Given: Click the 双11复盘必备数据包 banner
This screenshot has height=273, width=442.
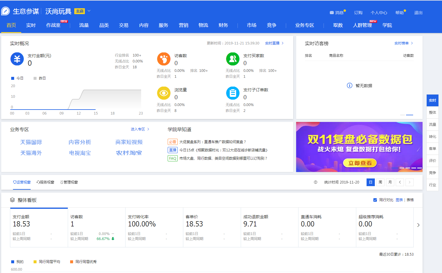Looking at the screenshot, I should coord(359,147).
